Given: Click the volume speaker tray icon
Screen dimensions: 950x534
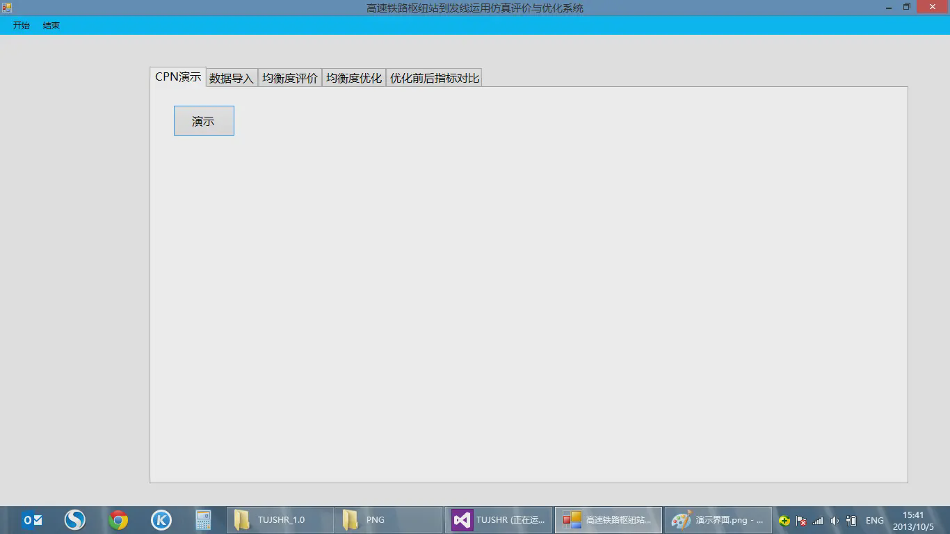Looking at the screenshot, I should pyautogui.click(x=835, y=521).
